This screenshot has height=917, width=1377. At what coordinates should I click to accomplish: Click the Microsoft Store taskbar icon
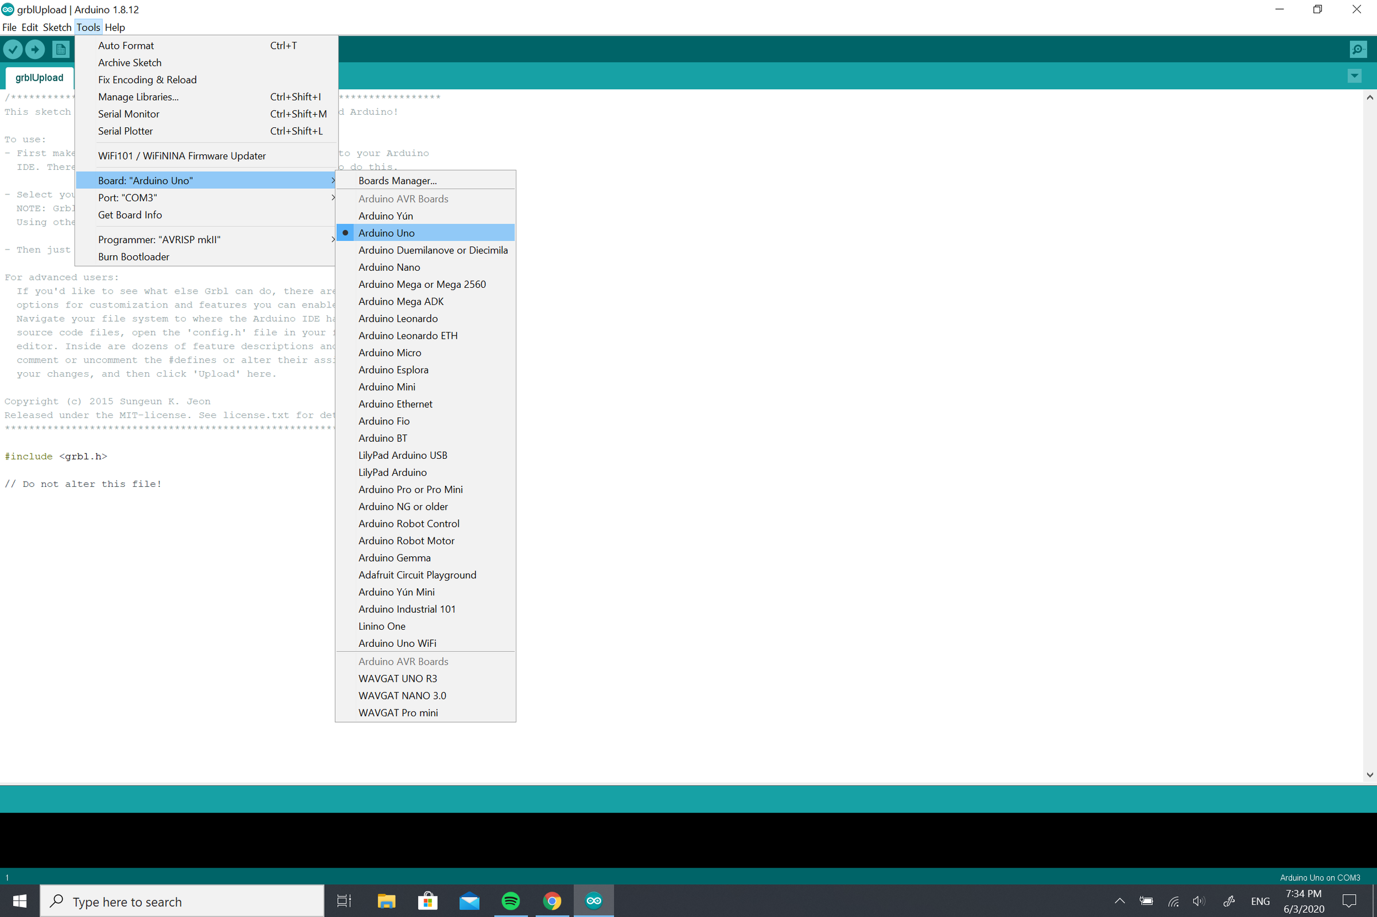427,901
